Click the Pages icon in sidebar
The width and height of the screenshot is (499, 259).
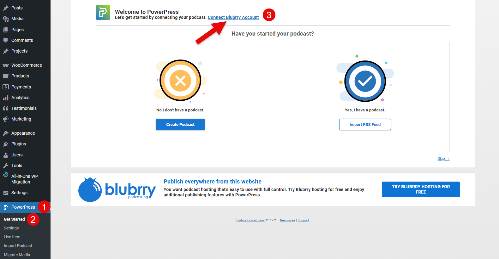[6, 30]
